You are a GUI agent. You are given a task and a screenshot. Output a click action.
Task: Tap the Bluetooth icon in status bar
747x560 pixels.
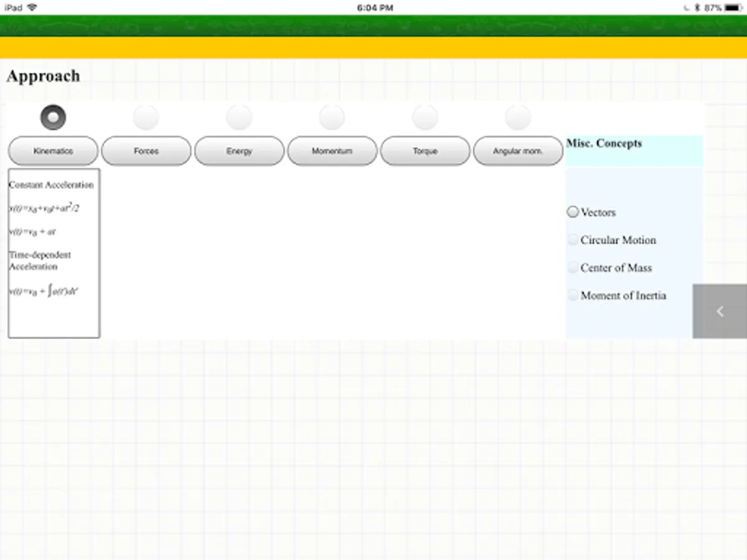[x=698, y=7]
